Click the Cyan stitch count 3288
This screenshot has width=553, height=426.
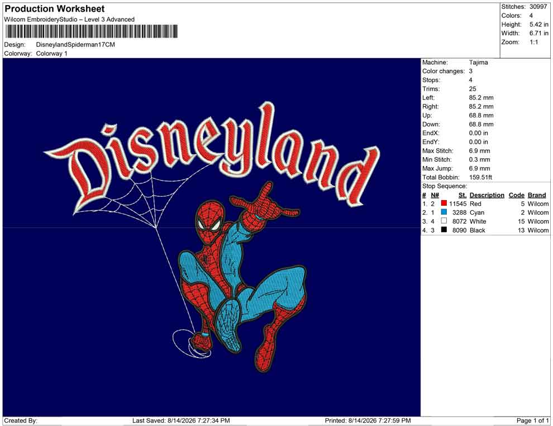pos(460,212)
